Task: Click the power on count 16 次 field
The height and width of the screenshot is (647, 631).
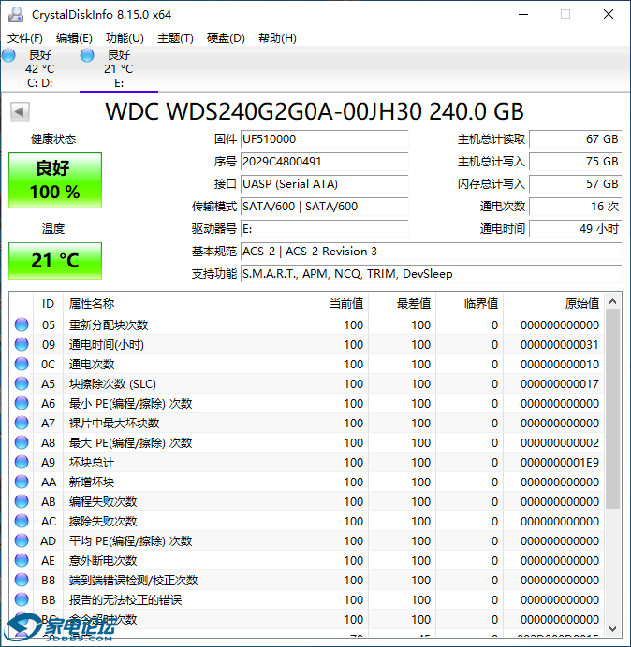Action: 576,207
